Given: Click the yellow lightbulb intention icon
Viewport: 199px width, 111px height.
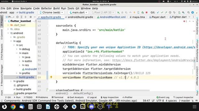Looking at the screenshot, I should click(x=51, y=77).
